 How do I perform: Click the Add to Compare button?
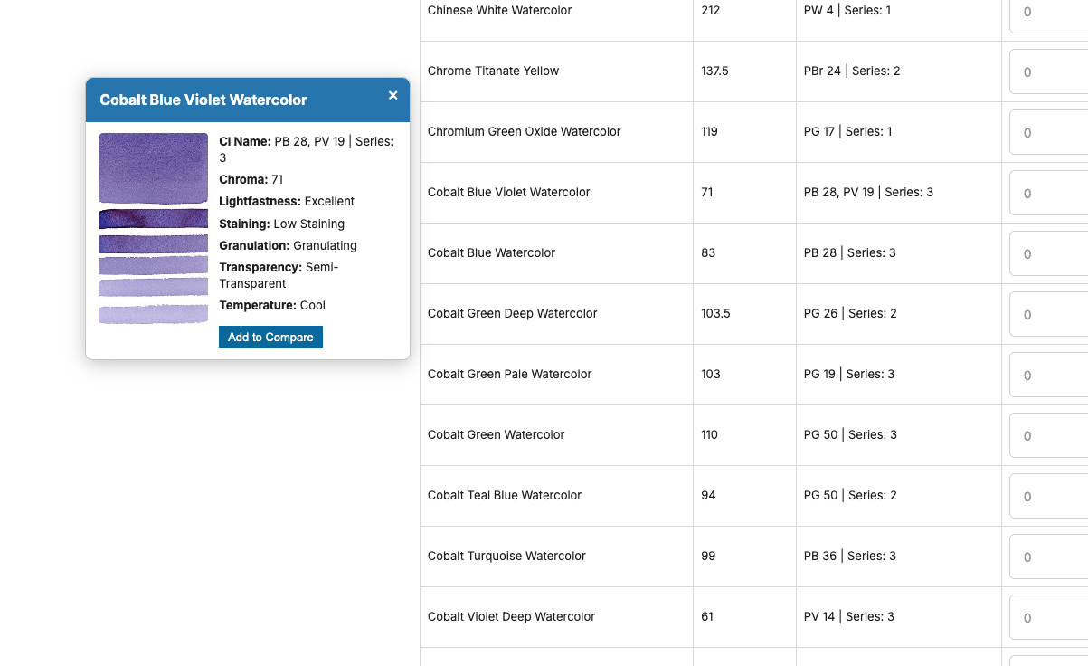tap(270, 338)
